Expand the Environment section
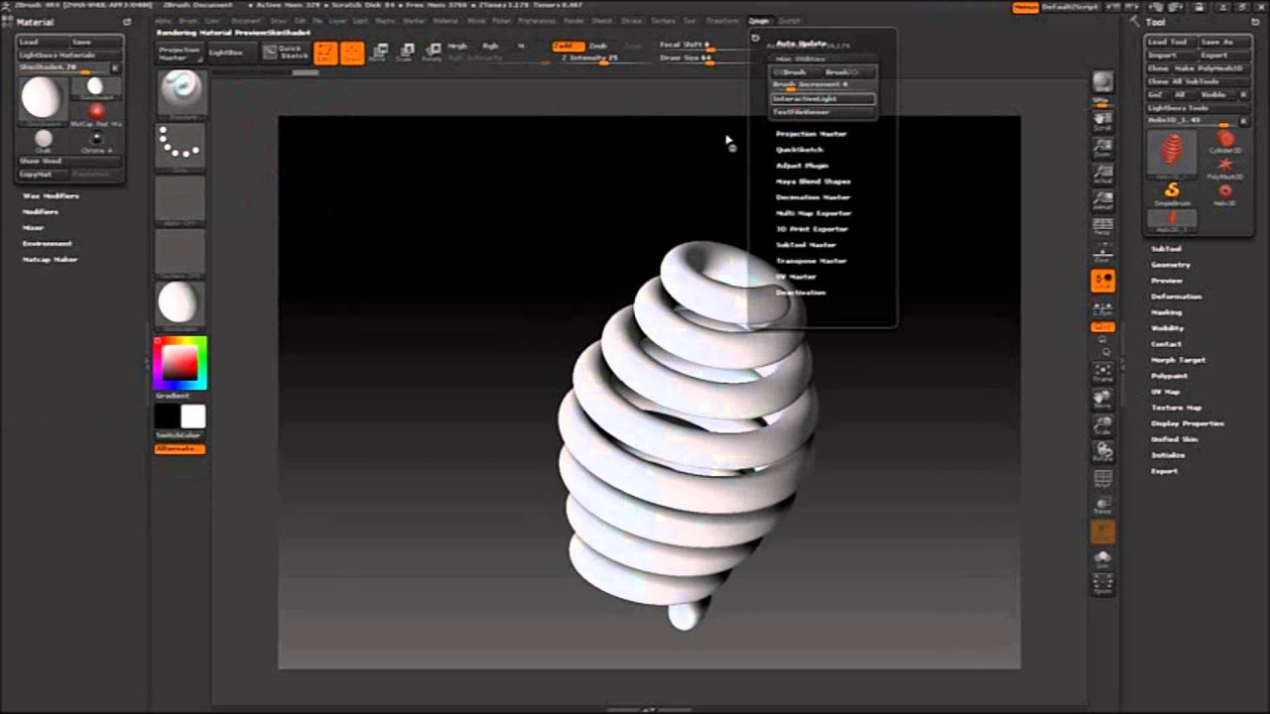The height and width of the screenshot is (714, 1270). coord(48,244)
